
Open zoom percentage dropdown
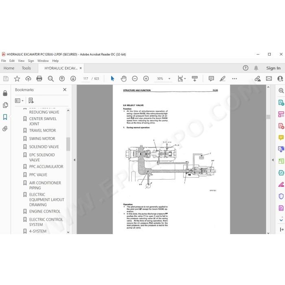pyautogui.click(x=169, y=79)
